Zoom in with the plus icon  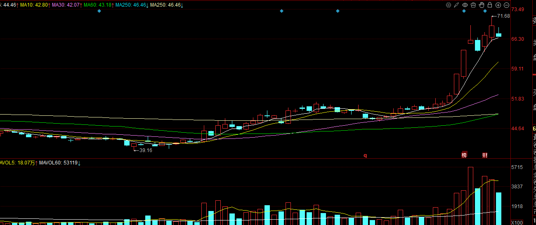click(x=498, y=5)
